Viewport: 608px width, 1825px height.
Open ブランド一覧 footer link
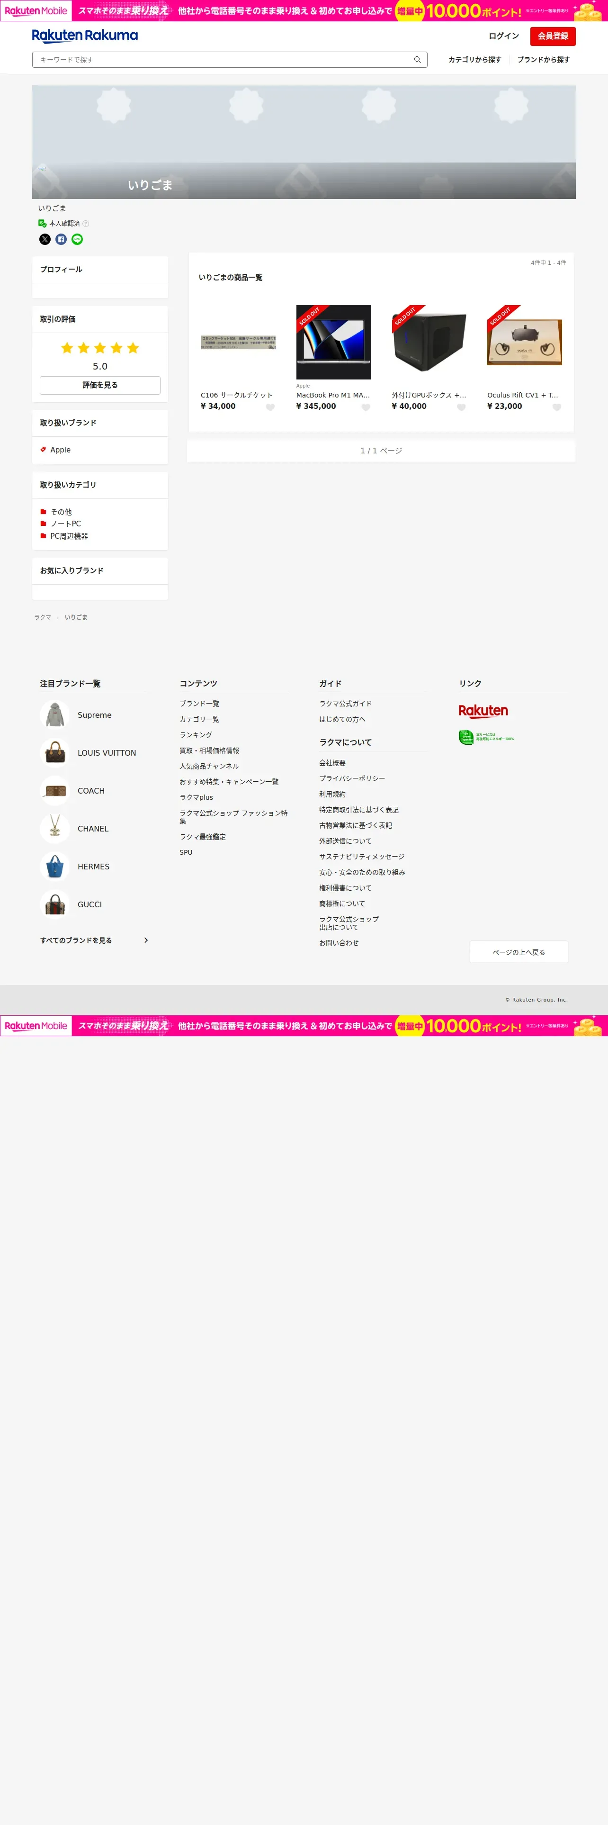200,704
